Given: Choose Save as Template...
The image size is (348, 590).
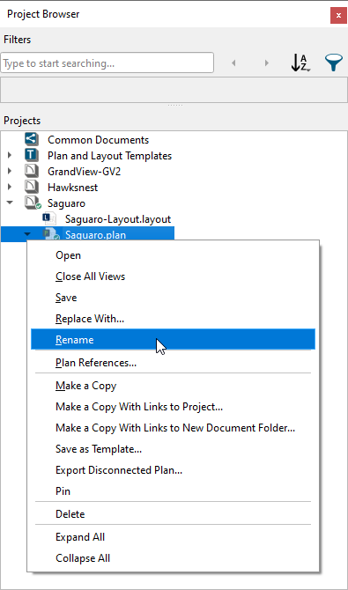Looking at the screenshot, I should pos(173,449).
